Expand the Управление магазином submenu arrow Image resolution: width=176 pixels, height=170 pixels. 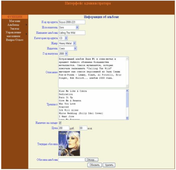(26, 34)
